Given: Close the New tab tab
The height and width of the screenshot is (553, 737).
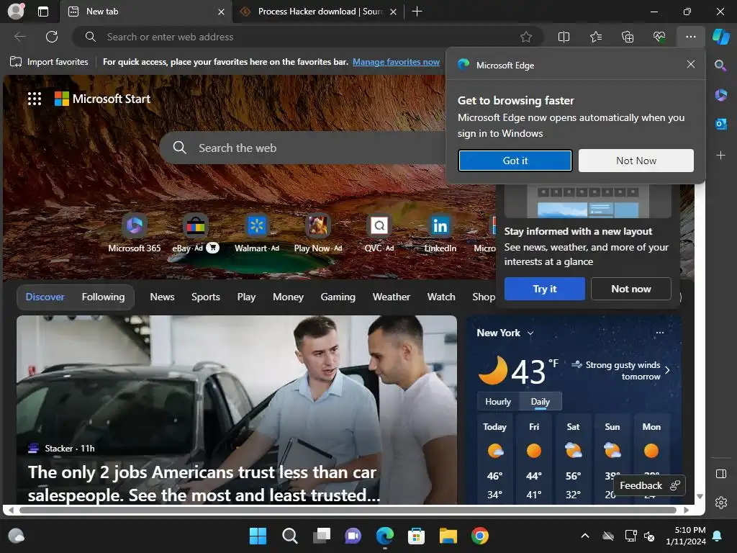Looking at the screenshot, I should (221, 12).
